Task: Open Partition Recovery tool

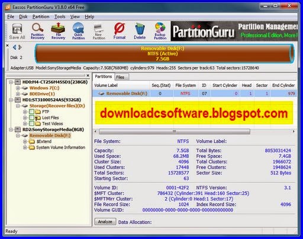Action: point(37,31)
